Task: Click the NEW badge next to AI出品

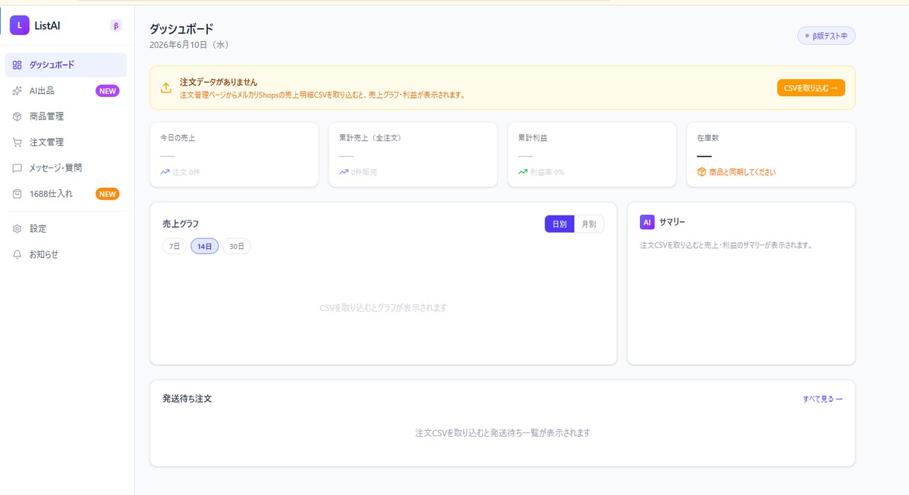Action: click(x=107, y=91)
